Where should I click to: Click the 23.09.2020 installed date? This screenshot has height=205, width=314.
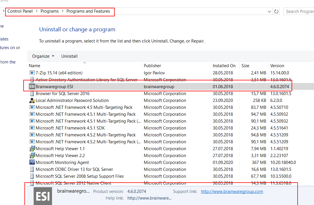point(223,100)
